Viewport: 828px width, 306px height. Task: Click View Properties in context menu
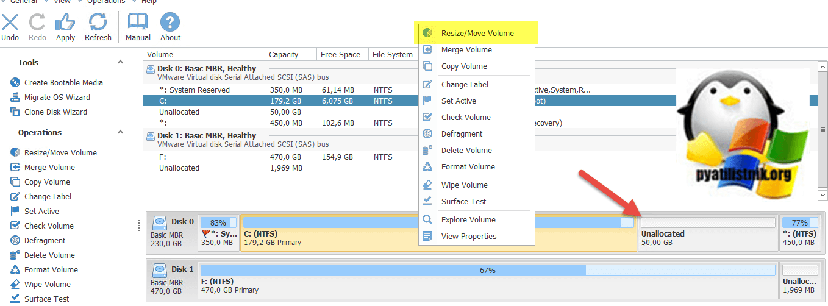469,236
